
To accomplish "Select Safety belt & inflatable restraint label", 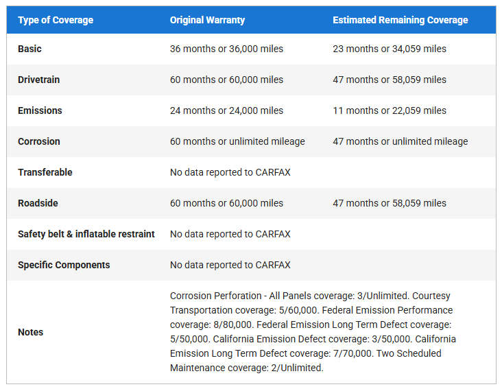I will (86, 234).
